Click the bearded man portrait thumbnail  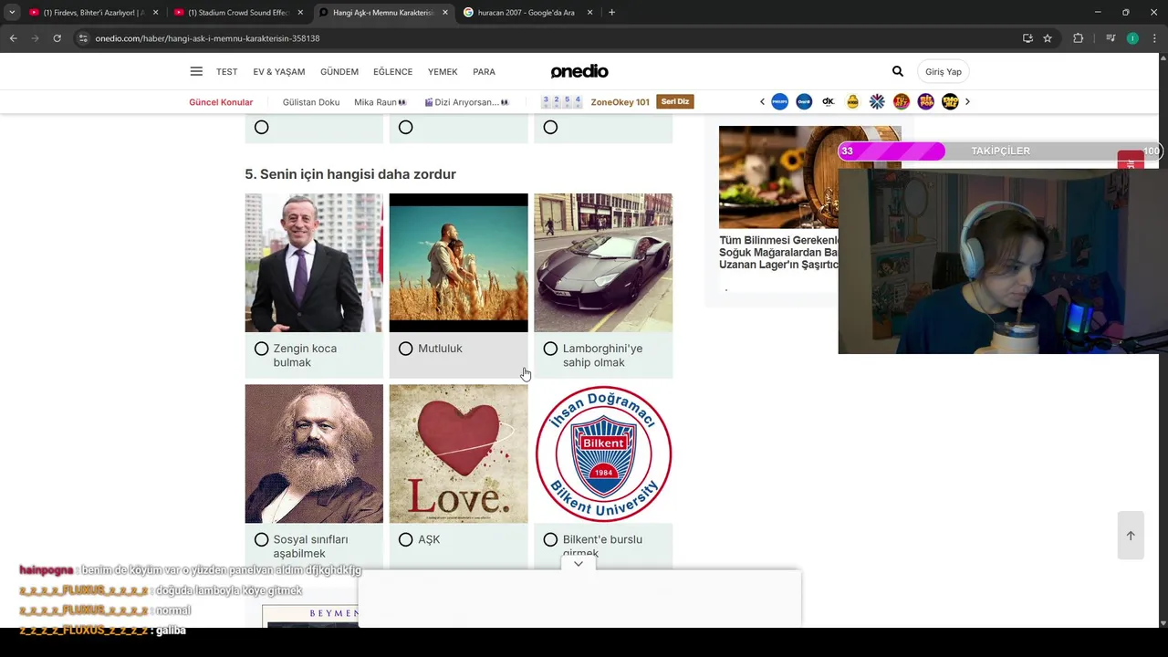[x=314, y=454]
